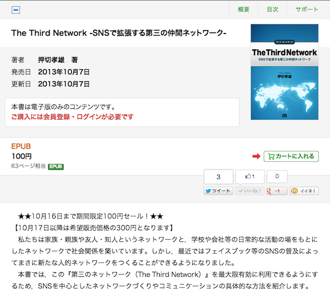Open the サポート tab

point(306,9)
